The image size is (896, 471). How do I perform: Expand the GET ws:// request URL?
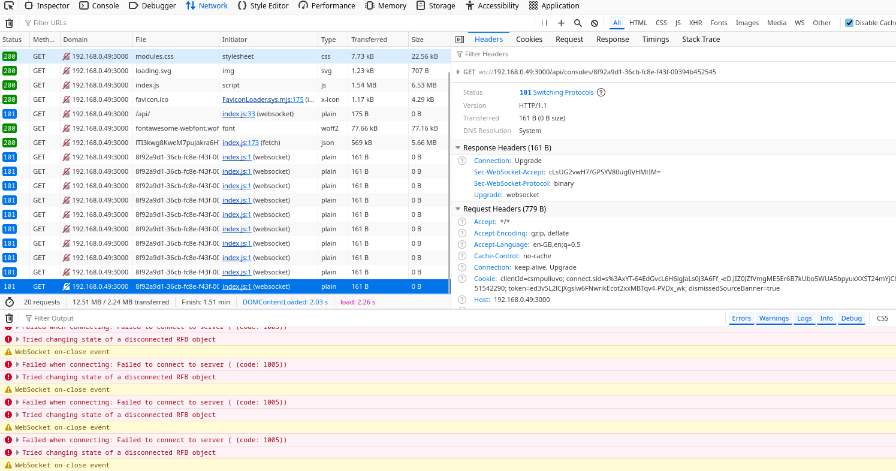click(x=458, y=72)
